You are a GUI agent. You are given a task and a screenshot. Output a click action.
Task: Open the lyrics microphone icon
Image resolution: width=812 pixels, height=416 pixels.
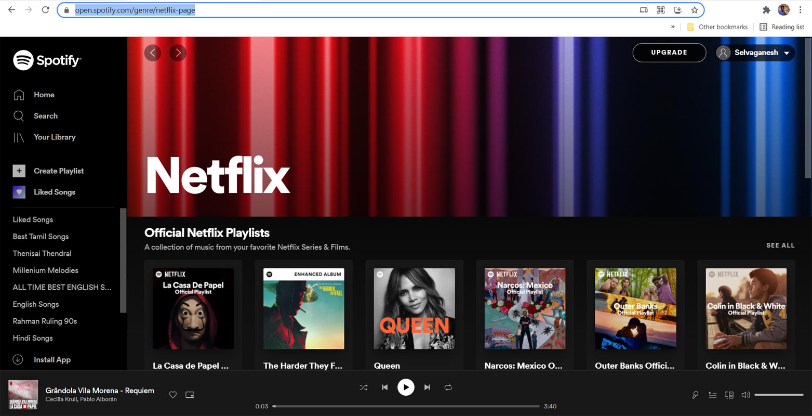click(x=695, y=395)
